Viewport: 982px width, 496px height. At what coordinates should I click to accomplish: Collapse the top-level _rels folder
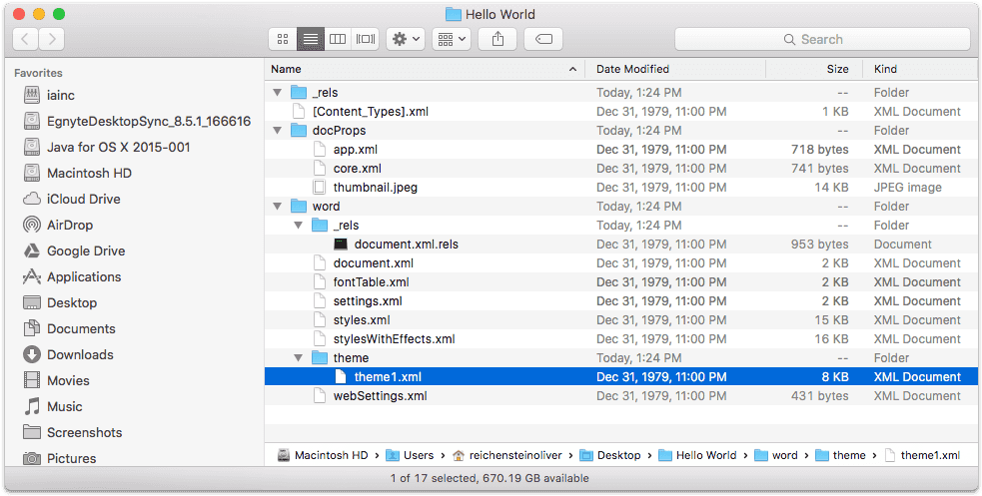click(278, 93)
